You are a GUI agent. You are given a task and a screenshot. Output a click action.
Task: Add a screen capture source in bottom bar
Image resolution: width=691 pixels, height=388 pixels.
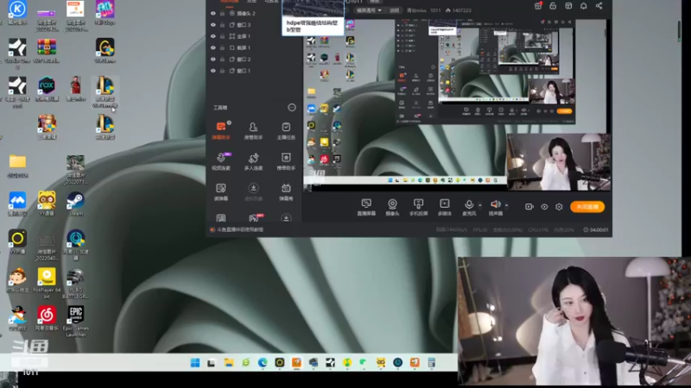point(366,207)
